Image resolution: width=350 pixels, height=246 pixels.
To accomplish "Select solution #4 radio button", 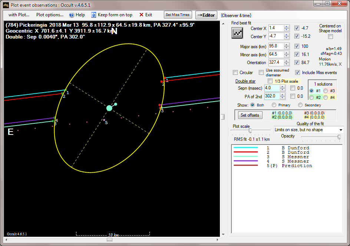I will pos(326,97).
